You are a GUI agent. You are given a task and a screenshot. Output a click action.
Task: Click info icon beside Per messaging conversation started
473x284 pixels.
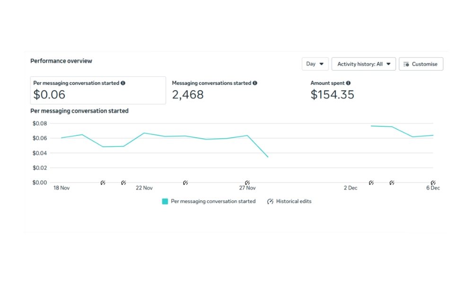(x=123, y=83)
